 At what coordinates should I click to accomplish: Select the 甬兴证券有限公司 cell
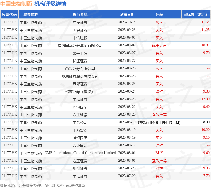click(x=80, y=68)
